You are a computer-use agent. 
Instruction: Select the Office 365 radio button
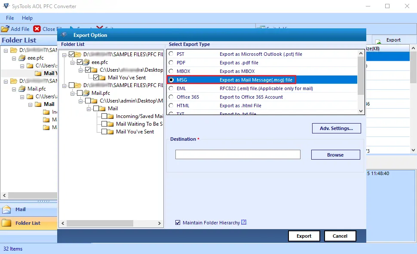pyautogui.click(x=171, y=97)
